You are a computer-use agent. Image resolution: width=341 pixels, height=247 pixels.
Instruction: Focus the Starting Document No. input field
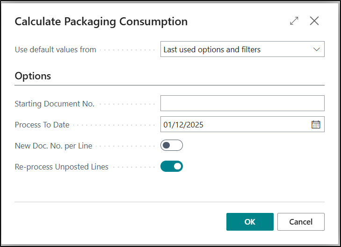click(242, 103)
